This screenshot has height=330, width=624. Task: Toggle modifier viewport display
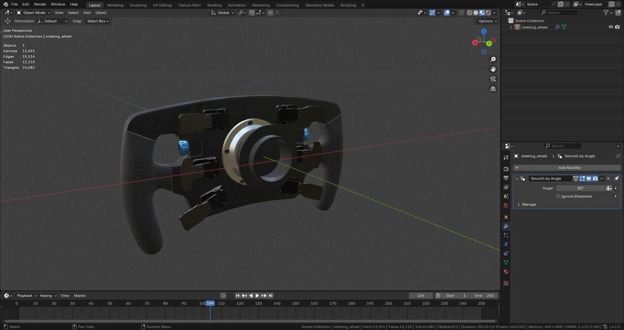[589, 178]
